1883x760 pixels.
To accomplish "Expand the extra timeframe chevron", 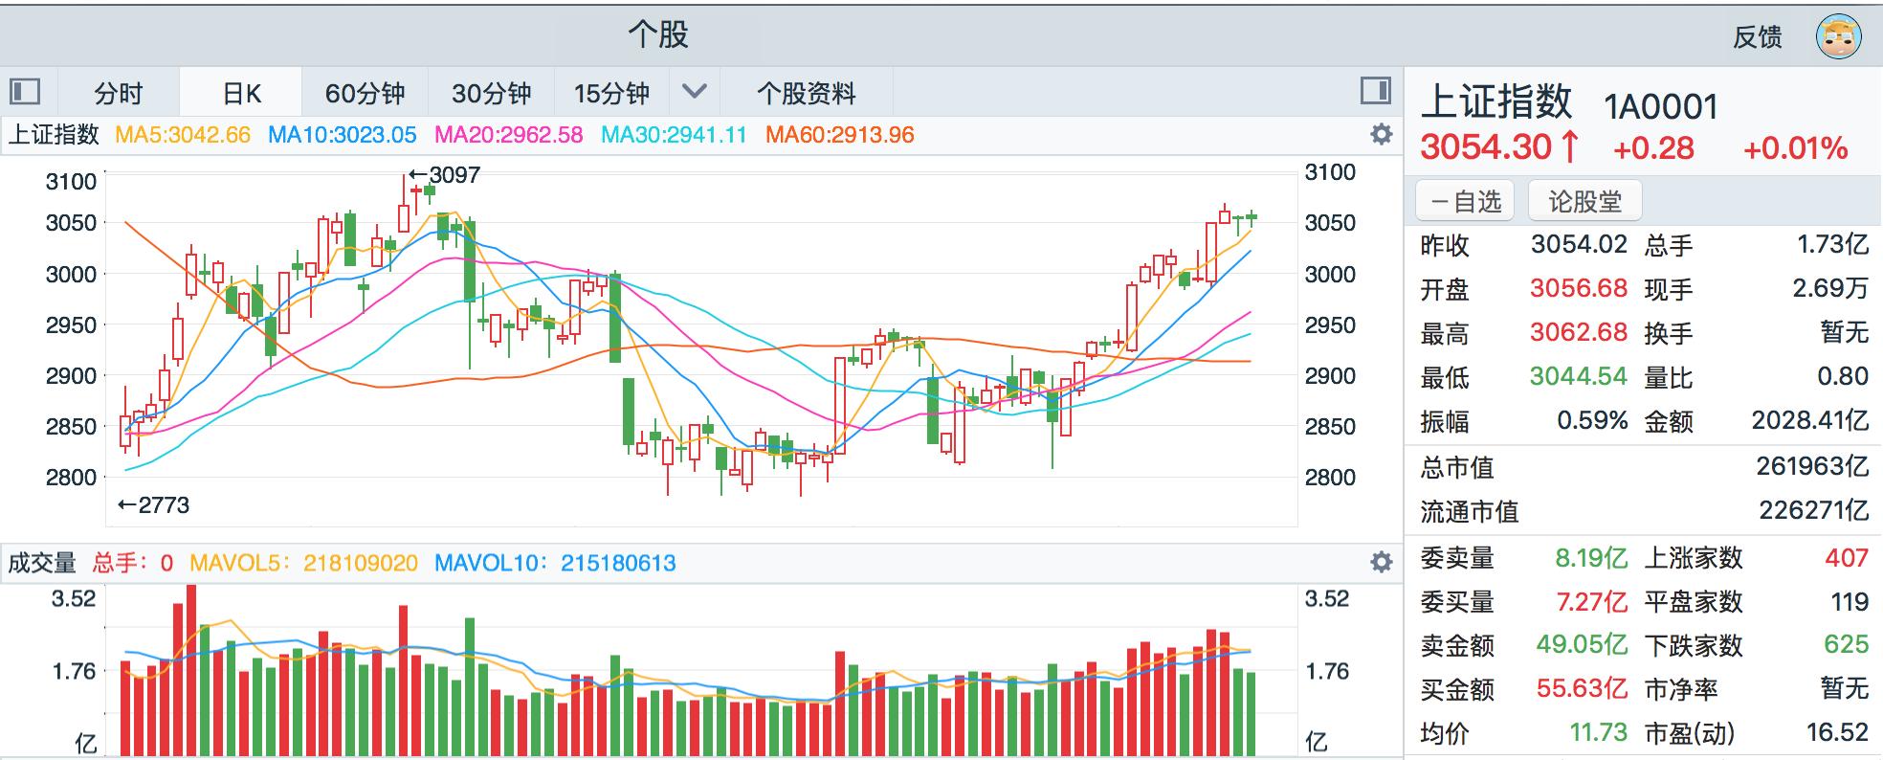I will [696, 92].
